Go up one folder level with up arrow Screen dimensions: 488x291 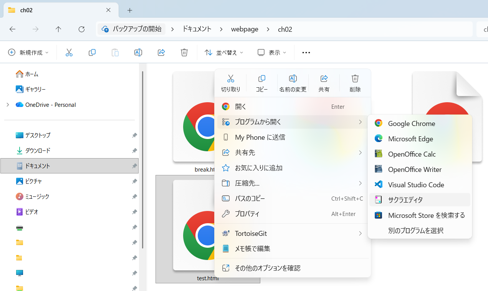pos(58,29)
